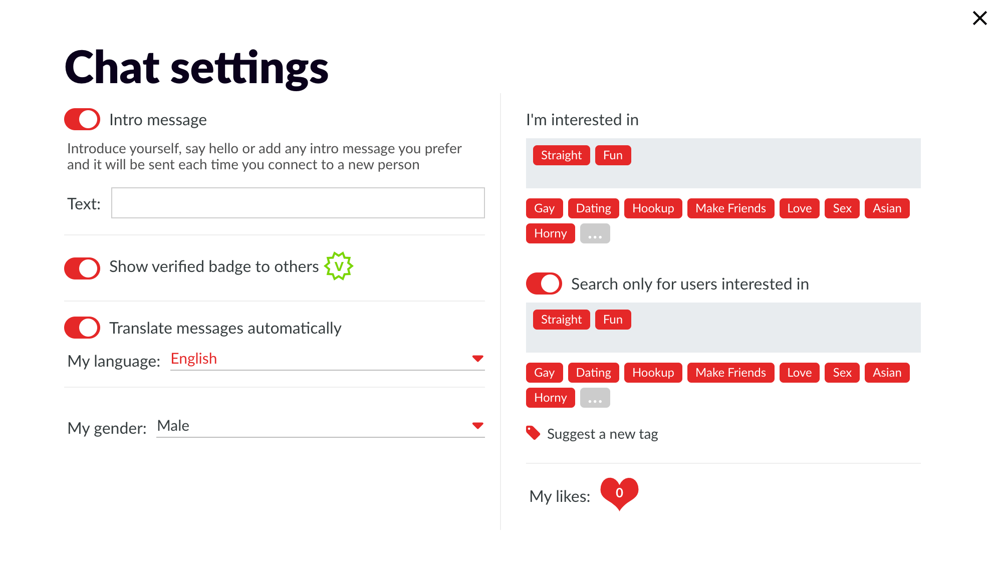Add Make Friends tag to my interests

pyautogui.click(x=730, y=208)
